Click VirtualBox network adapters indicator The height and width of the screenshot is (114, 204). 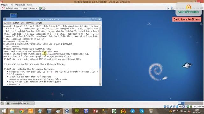tap(174, 106)
